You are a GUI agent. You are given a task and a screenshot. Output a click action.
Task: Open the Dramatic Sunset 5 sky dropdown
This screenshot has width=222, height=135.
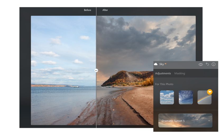click(x=185, y=121)
